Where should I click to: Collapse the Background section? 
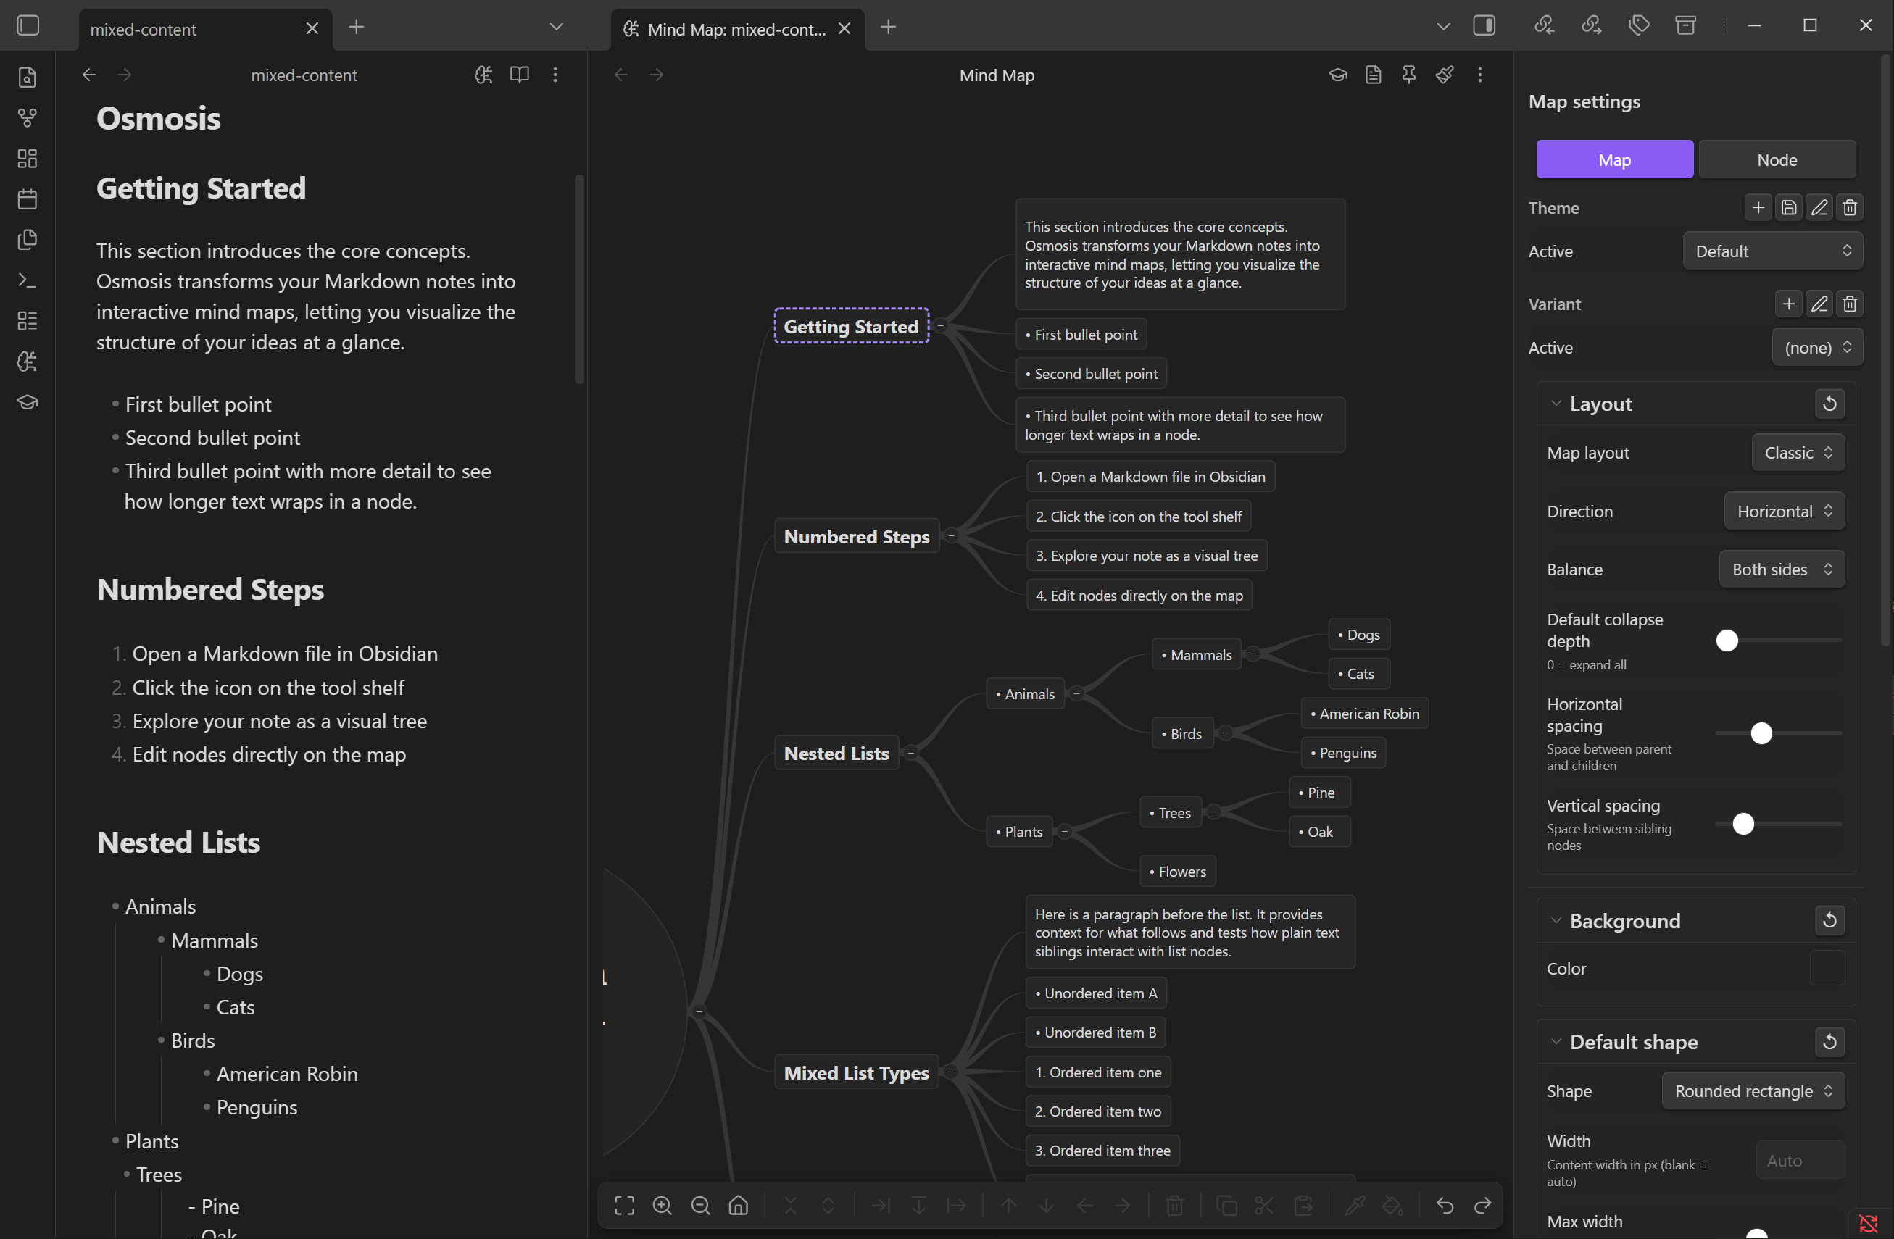(x=1558, y=920)
